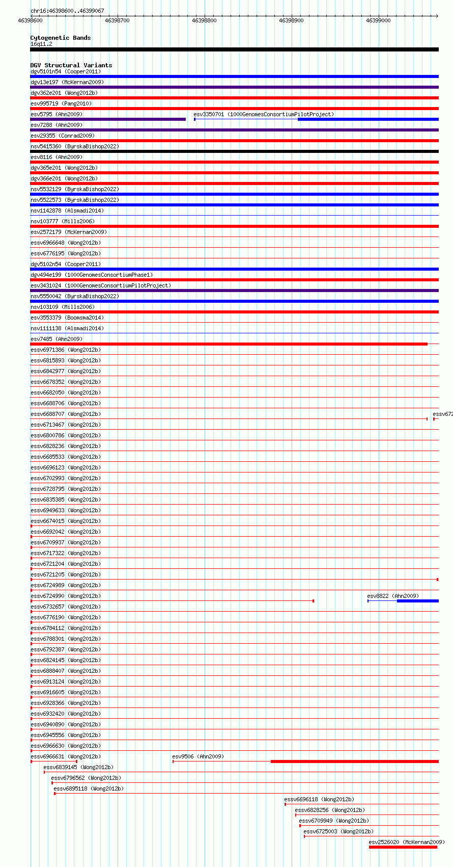Click the red esv2526020 (McKernan2009) feature bar
This screenshot has width=453, height=867.
[403, 847]
